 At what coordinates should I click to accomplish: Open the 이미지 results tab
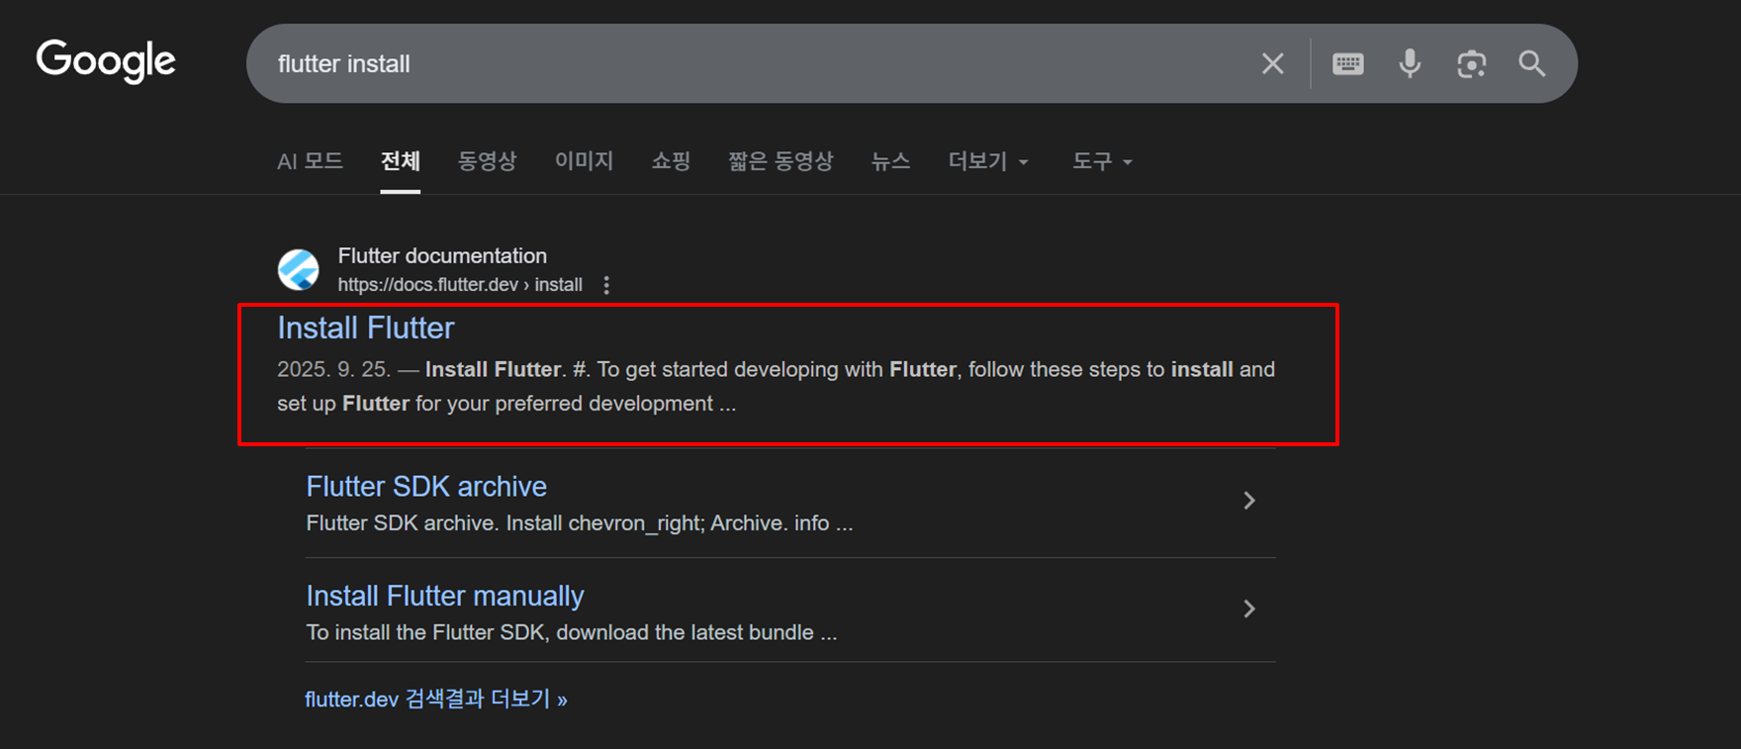tap(584, 161)
